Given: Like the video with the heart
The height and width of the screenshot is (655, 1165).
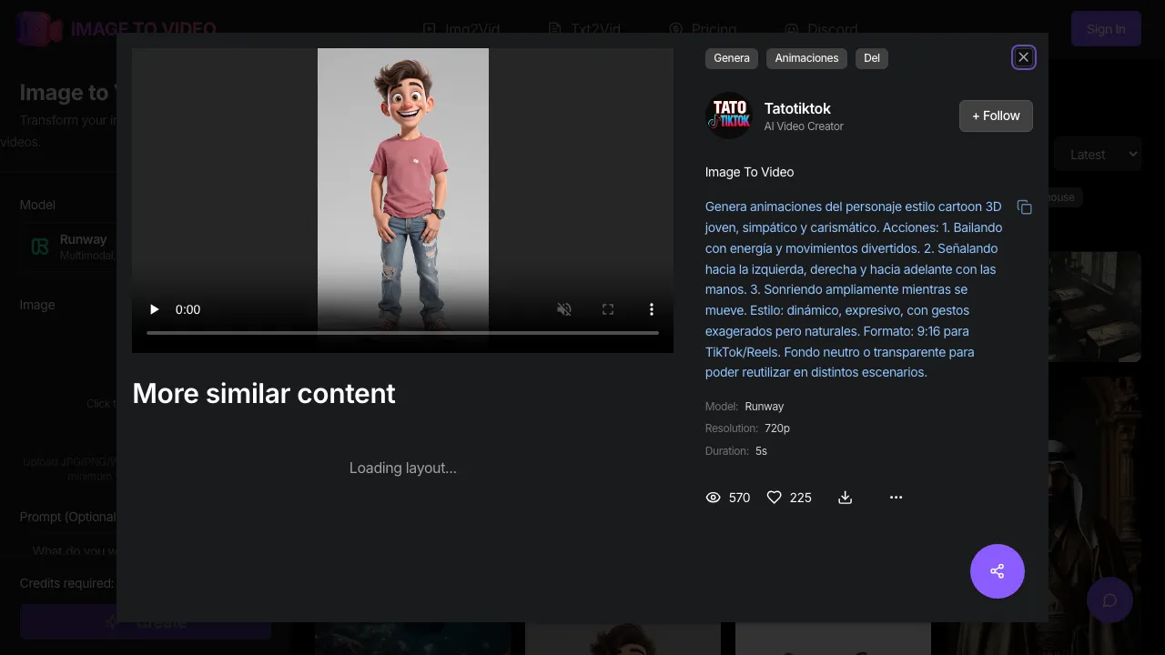Looking at the screenshot, I should coord(775,498).
